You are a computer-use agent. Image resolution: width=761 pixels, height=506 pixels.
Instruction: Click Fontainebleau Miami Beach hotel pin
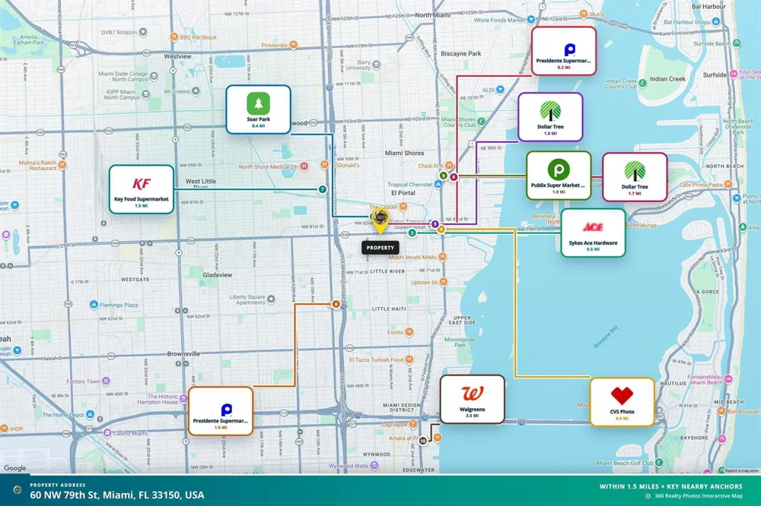click(728, 380)
